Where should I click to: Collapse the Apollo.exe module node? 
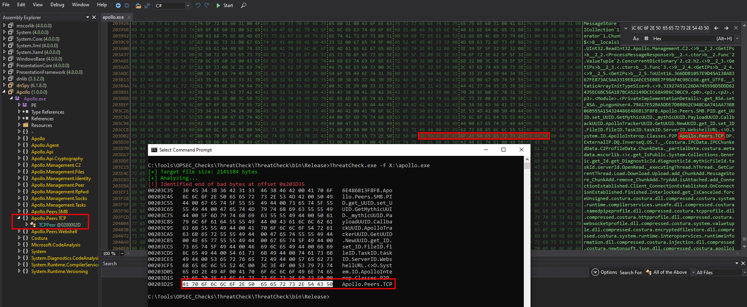pyautogui.click(x=11, y=99)
